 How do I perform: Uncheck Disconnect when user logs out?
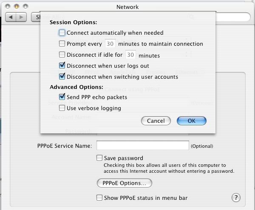click(x=62, y=66)
